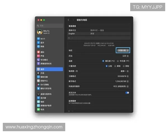Remove preferred language with minus button
Viewport: 168px width, 134px height.
click(72, 38)
